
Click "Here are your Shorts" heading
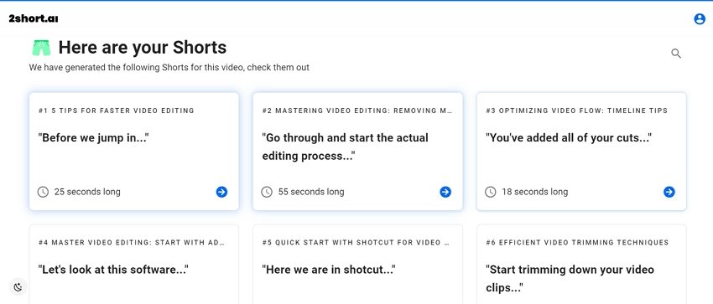(x=143, y=48)
